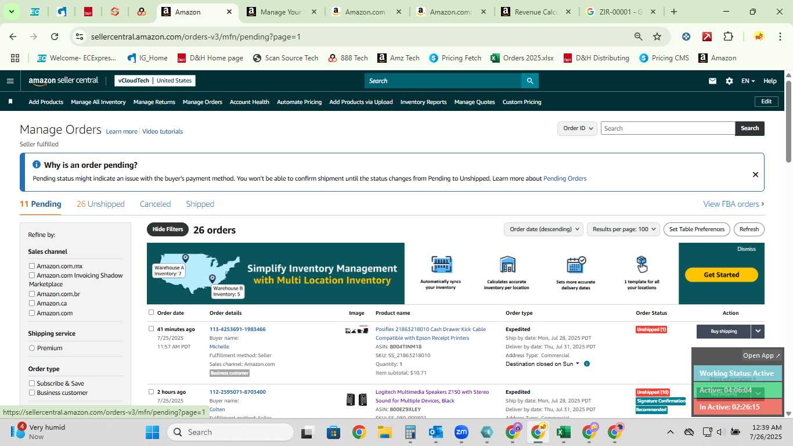Check the Business customer order type
Screen dimensions: 793x446
point(32,393)
